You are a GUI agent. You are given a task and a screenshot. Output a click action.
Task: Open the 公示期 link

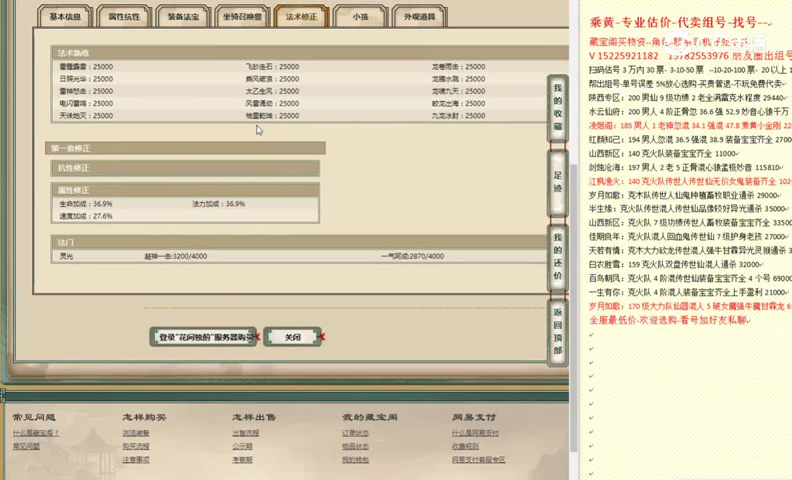coord(243,446)
